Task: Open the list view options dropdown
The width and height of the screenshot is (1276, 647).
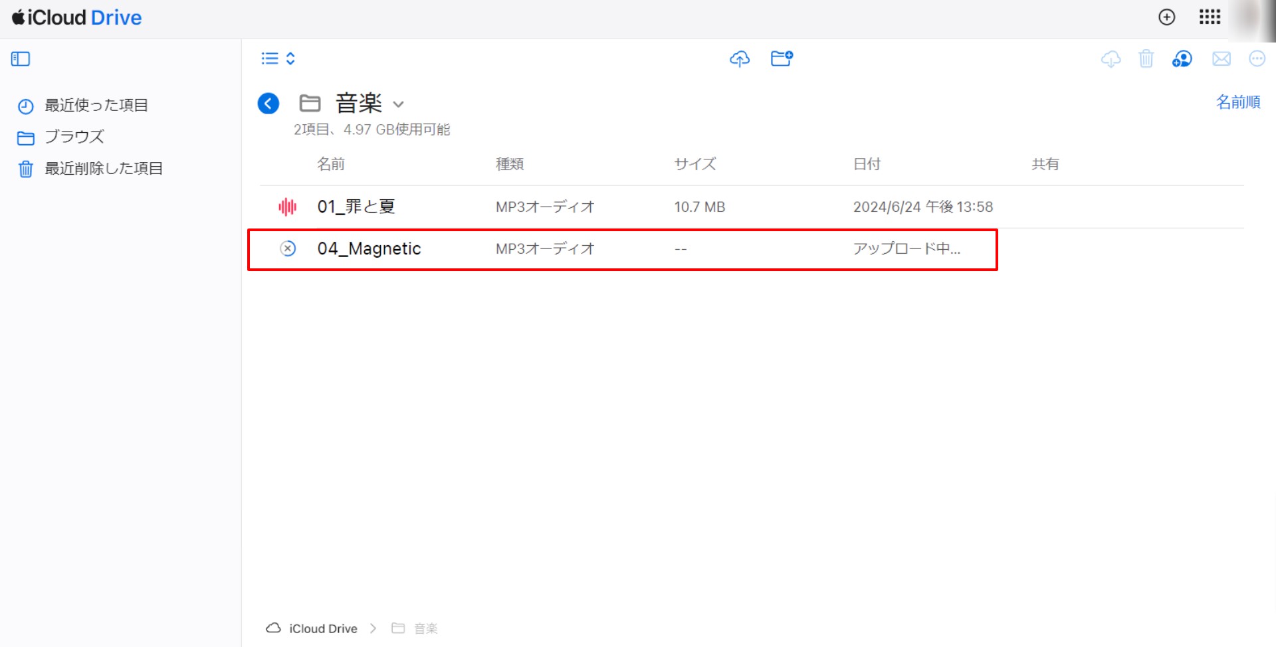Action: [x=278, y=58]
